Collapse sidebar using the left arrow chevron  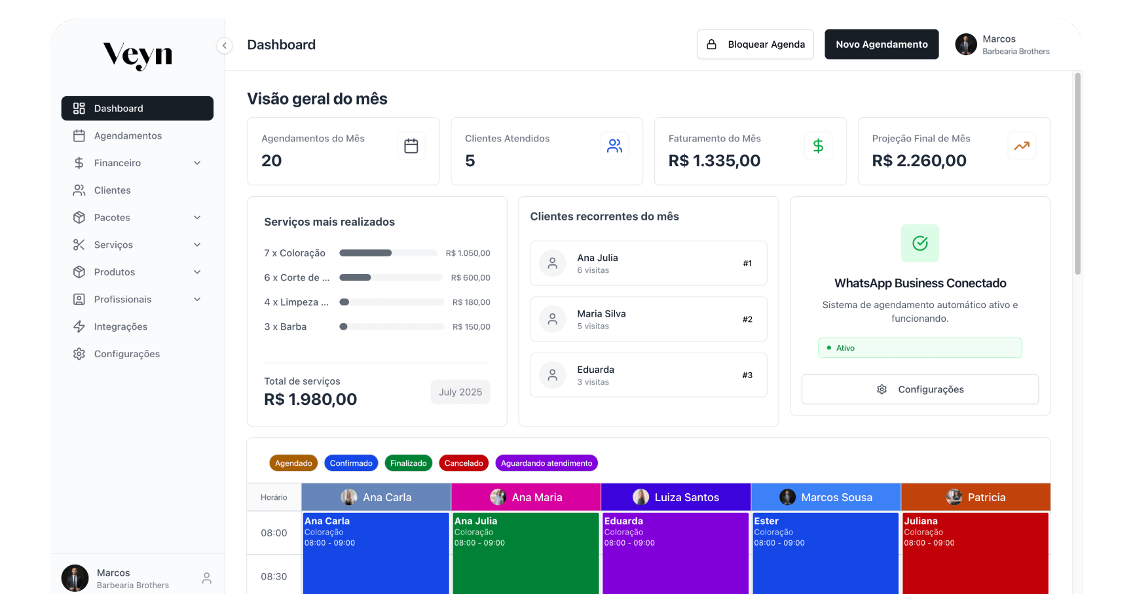point(224,45)
